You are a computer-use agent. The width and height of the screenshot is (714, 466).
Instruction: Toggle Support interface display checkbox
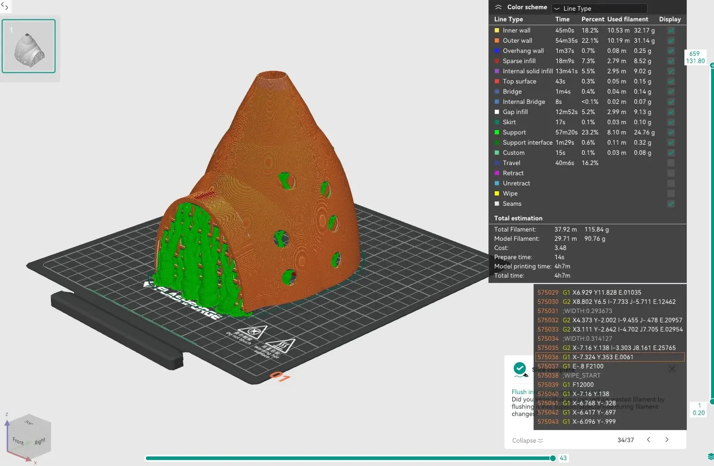[x=671, y=142]
